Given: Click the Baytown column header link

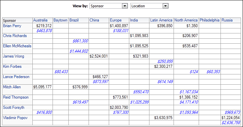Looking at the screenshot, I should click(x=61, y=20).
